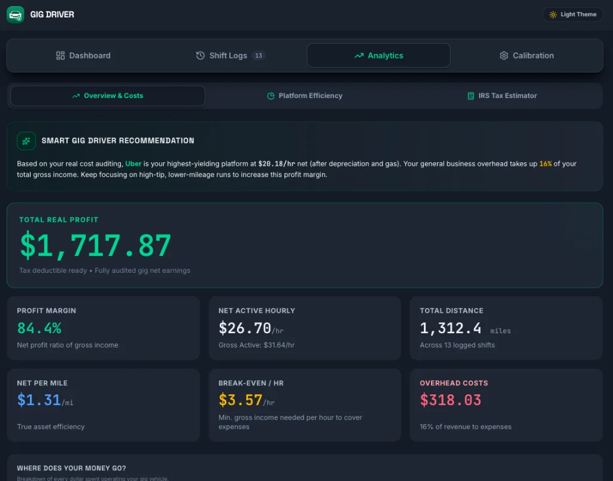Select the Analytics tab
Screen dimensions: 613x481
(378, 56)
